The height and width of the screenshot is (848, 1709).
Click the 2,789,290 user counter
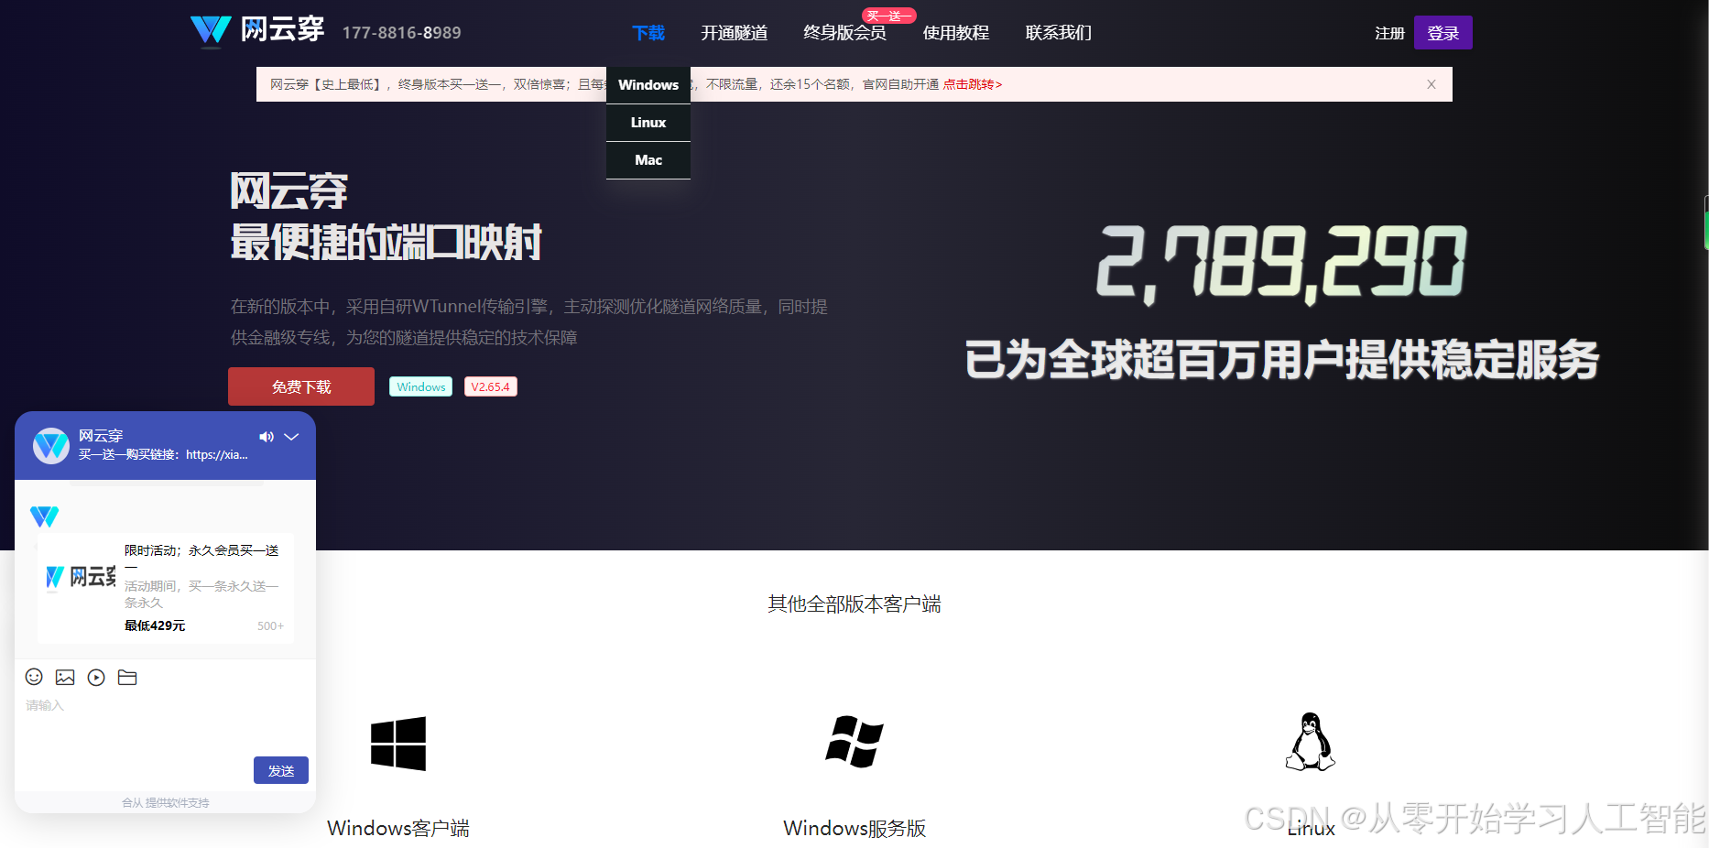click(1281, 264)
